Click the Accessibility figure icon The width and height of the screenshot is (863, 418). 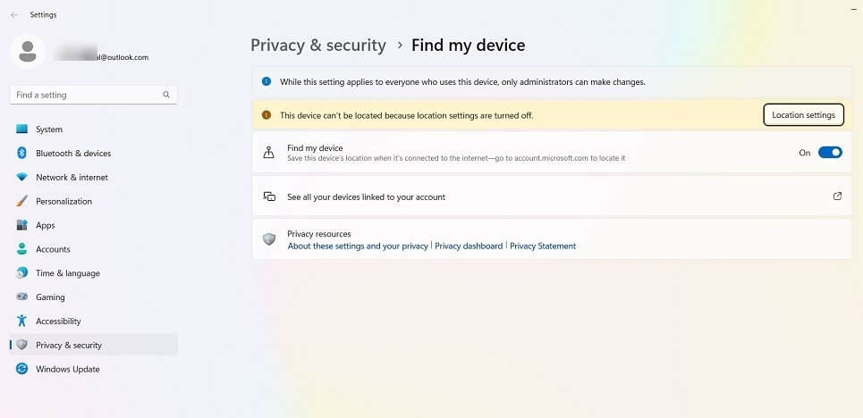pyautogui.click(x=22, y=322)
